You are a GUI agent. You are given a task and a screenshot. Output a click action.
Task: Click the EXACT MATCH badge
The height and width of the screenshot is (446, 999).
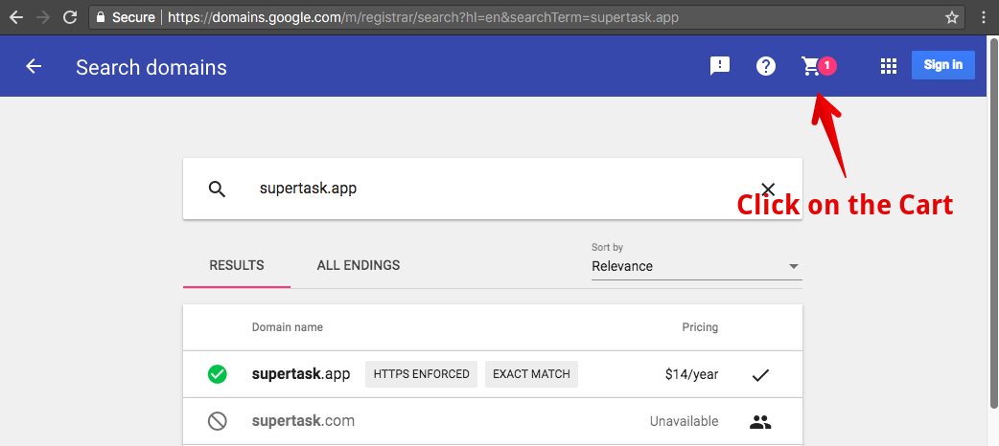click(x=531, y=374)
